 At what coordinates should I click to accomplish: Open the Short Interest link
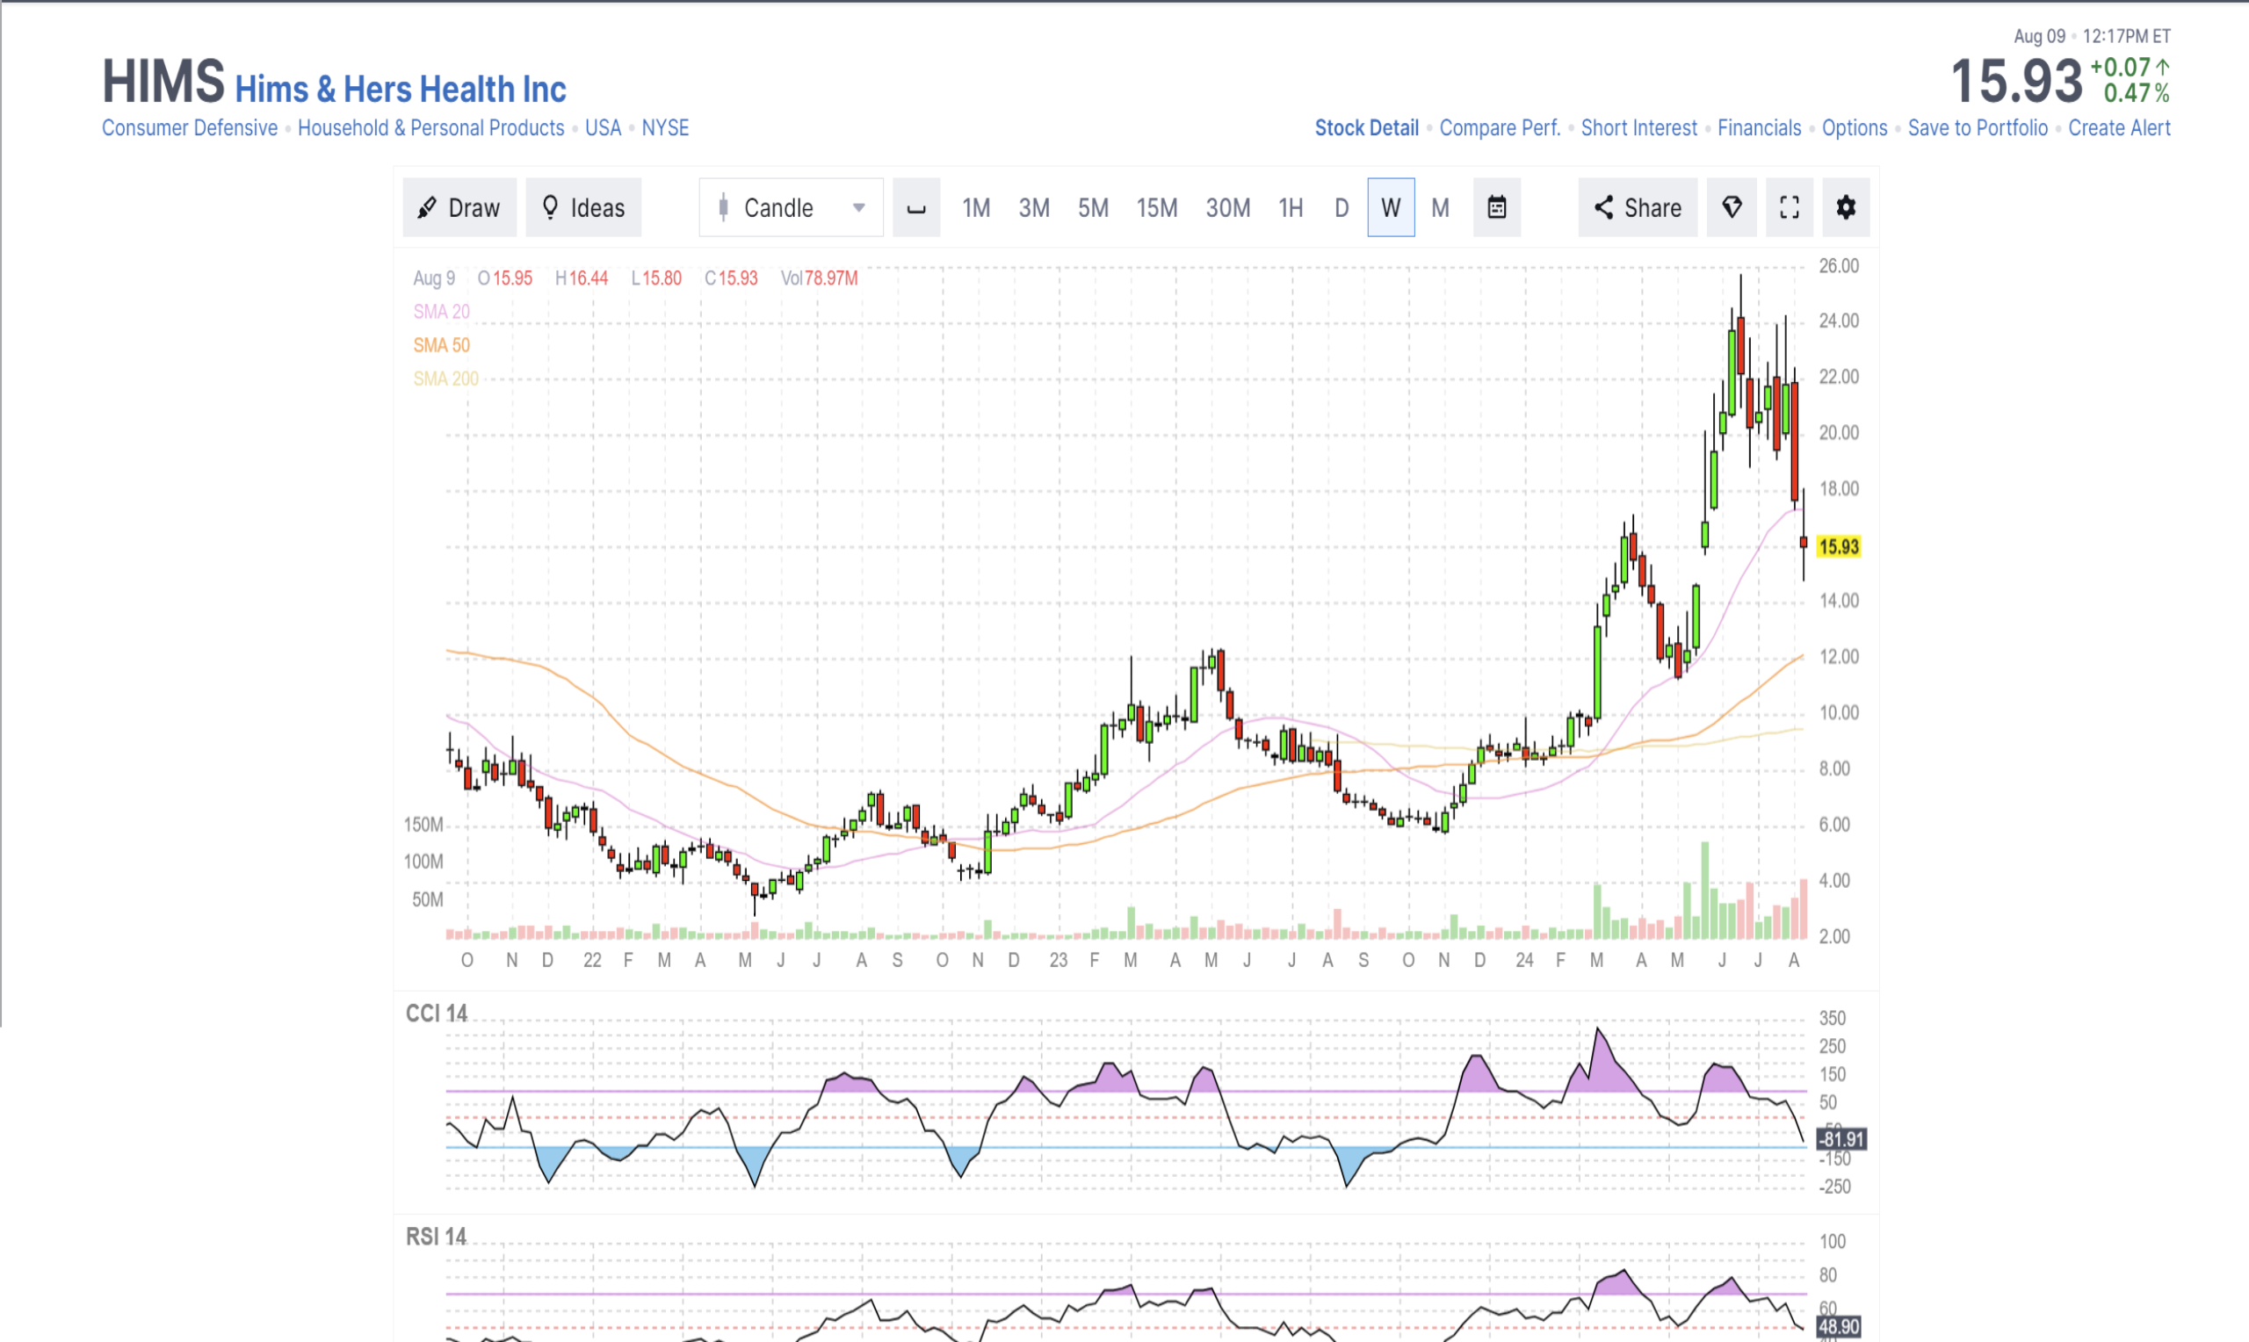[1638, 128]
